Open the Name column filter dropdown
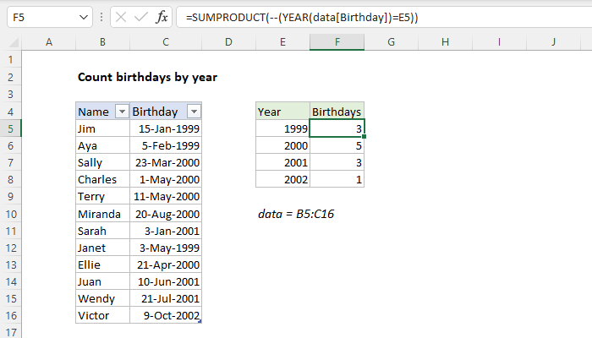This screenshot has width=592, height=338. [x=121, y=112]
